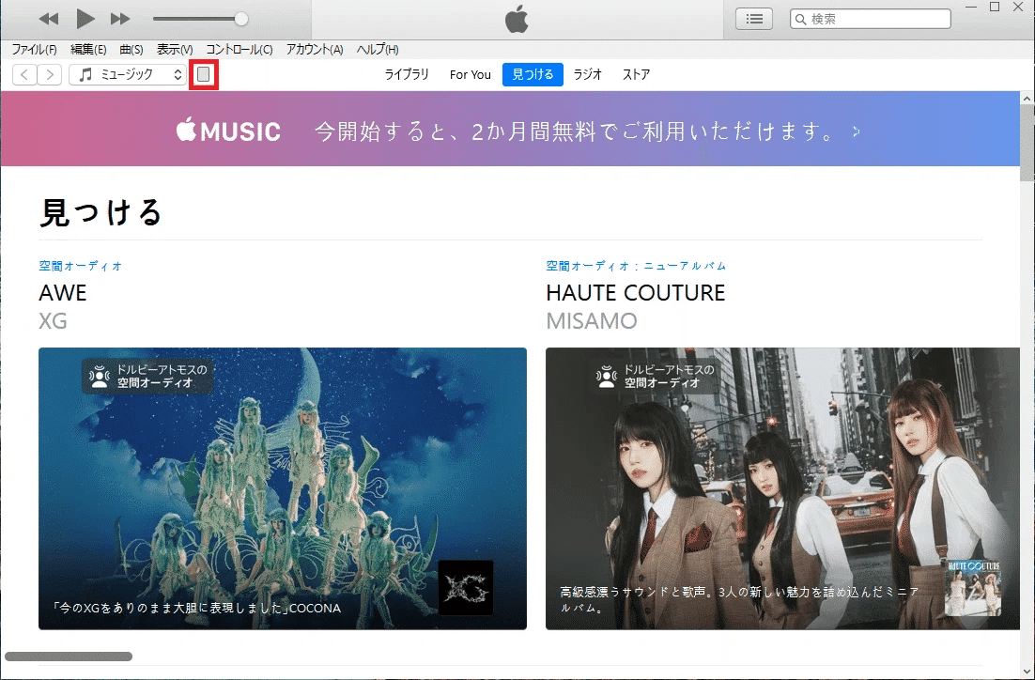
Task: Click the volume slider knob
Action: [x=241, y=19]
